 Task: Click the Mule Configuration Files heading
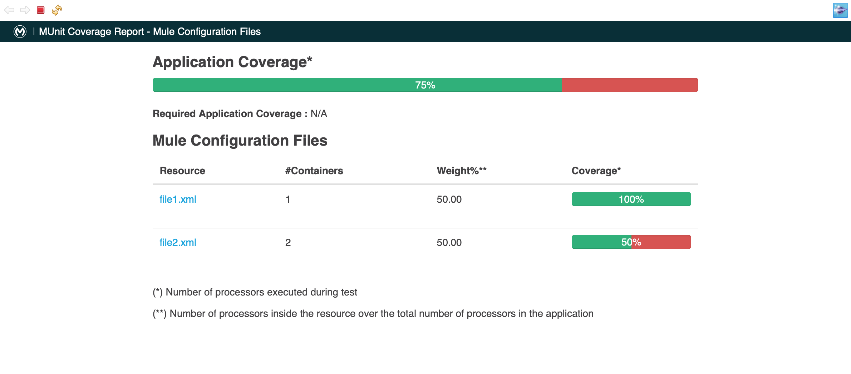[x=240, y=140]
